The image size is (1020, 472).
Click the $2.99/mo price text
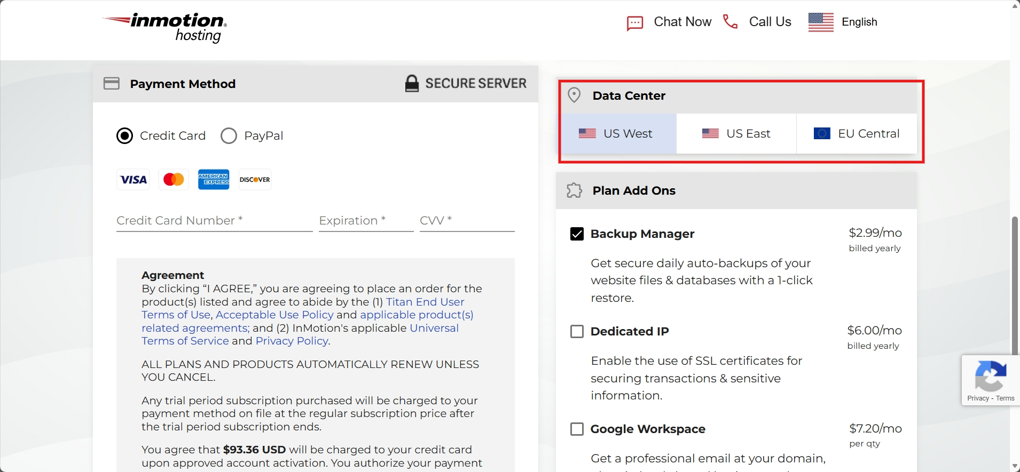point(875,233)
